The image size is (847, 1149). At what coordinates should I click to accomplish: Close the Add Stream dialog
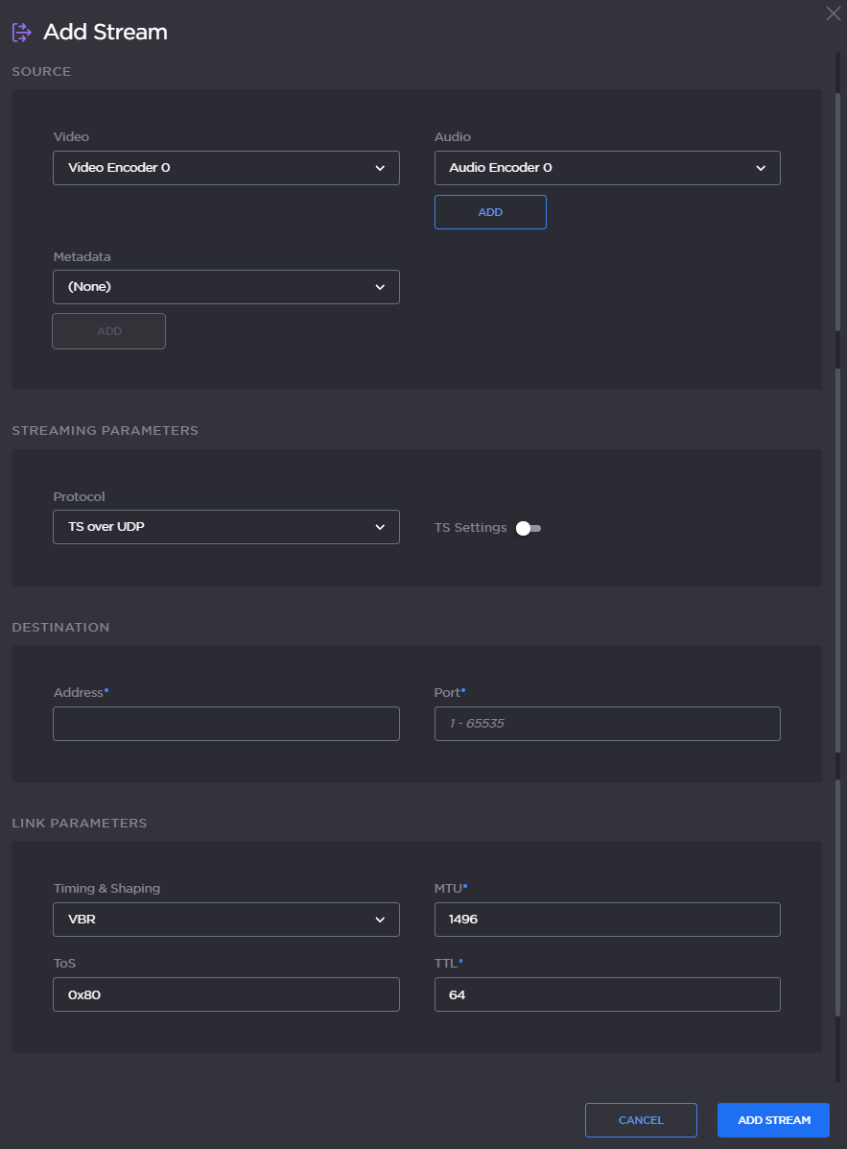pos(833,13)
